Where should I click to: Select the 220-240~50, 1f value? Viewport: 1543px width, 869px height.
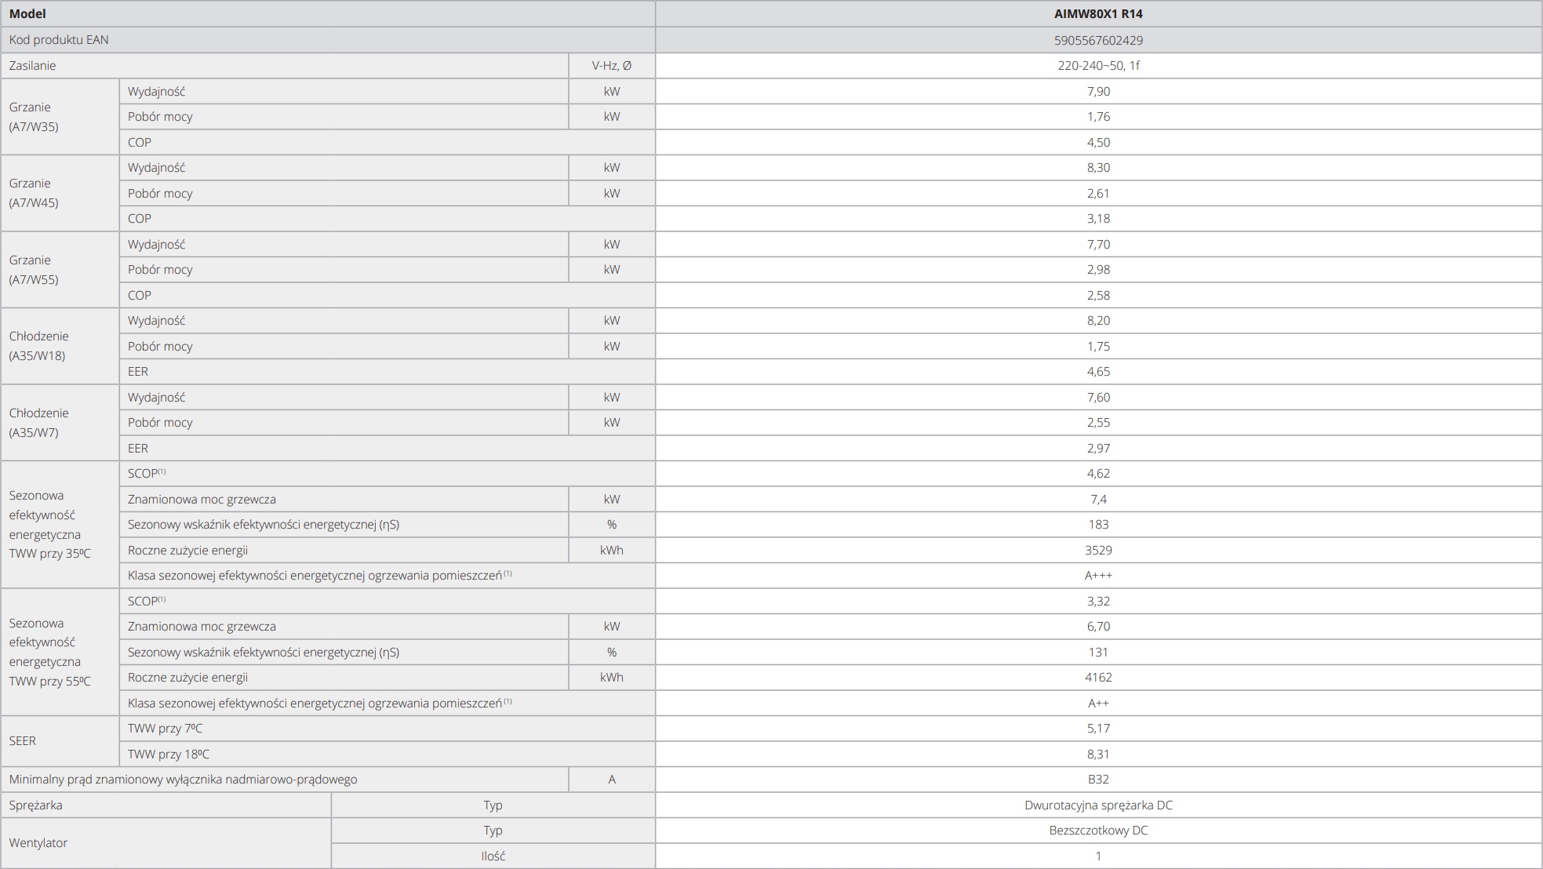[1098, 66]
